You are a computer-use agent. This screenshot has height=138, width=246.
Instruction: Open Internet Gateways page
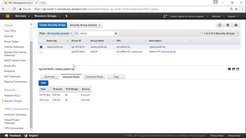point(14,47)
